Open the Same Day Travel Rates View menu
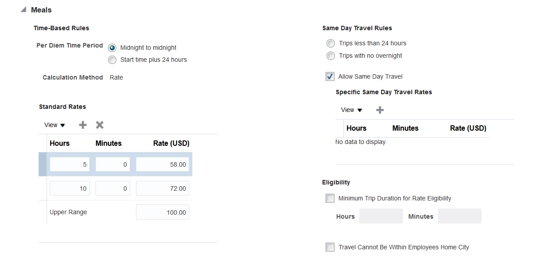This screenshot has height=264, width=537. [x=351, y=110]
